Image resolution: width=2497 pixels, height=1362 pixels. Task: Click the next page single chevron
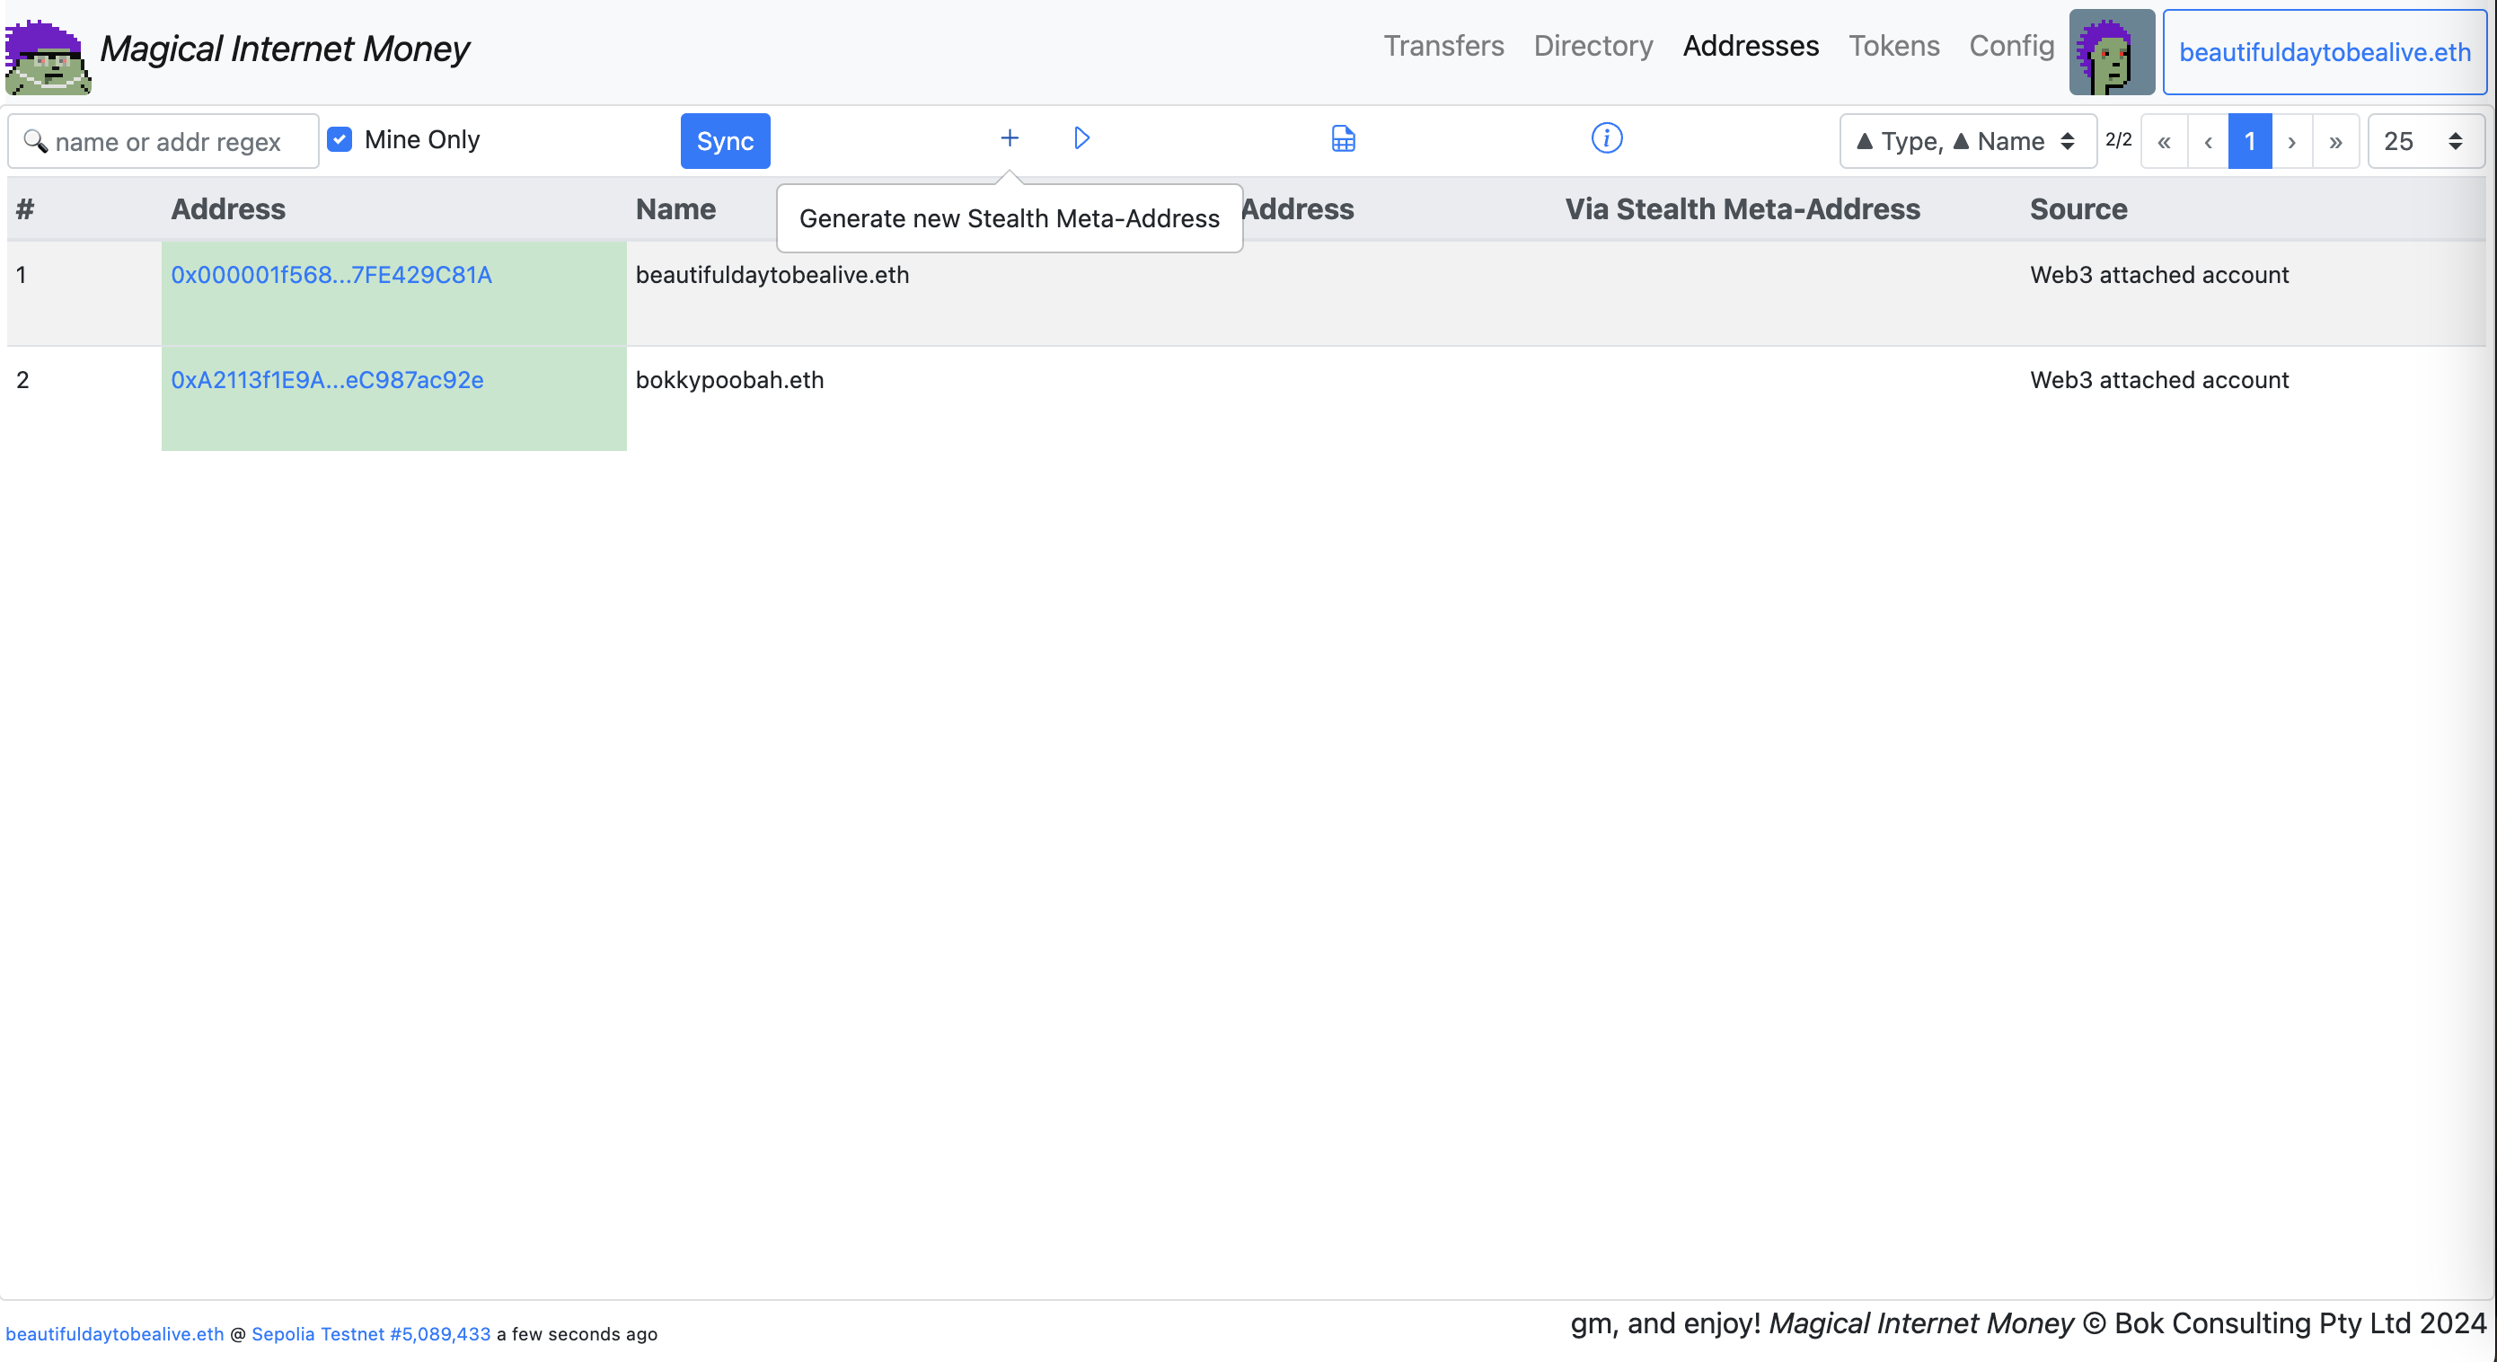click(2291, 142)
